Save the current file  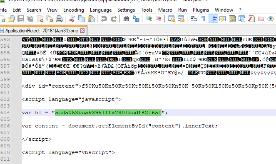coord(21,19)
